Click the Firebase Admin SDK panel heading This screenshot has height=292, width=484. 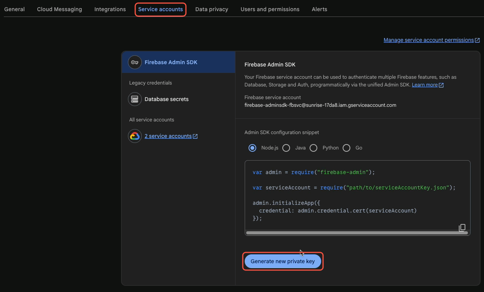(270, 65)
